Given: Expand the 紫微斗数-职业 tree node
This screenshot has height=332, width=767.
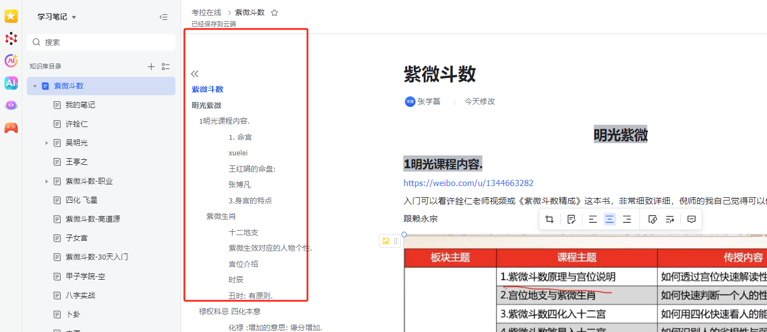Looking at the screenshot, I should pyautogui.click(x=47, y=181).
